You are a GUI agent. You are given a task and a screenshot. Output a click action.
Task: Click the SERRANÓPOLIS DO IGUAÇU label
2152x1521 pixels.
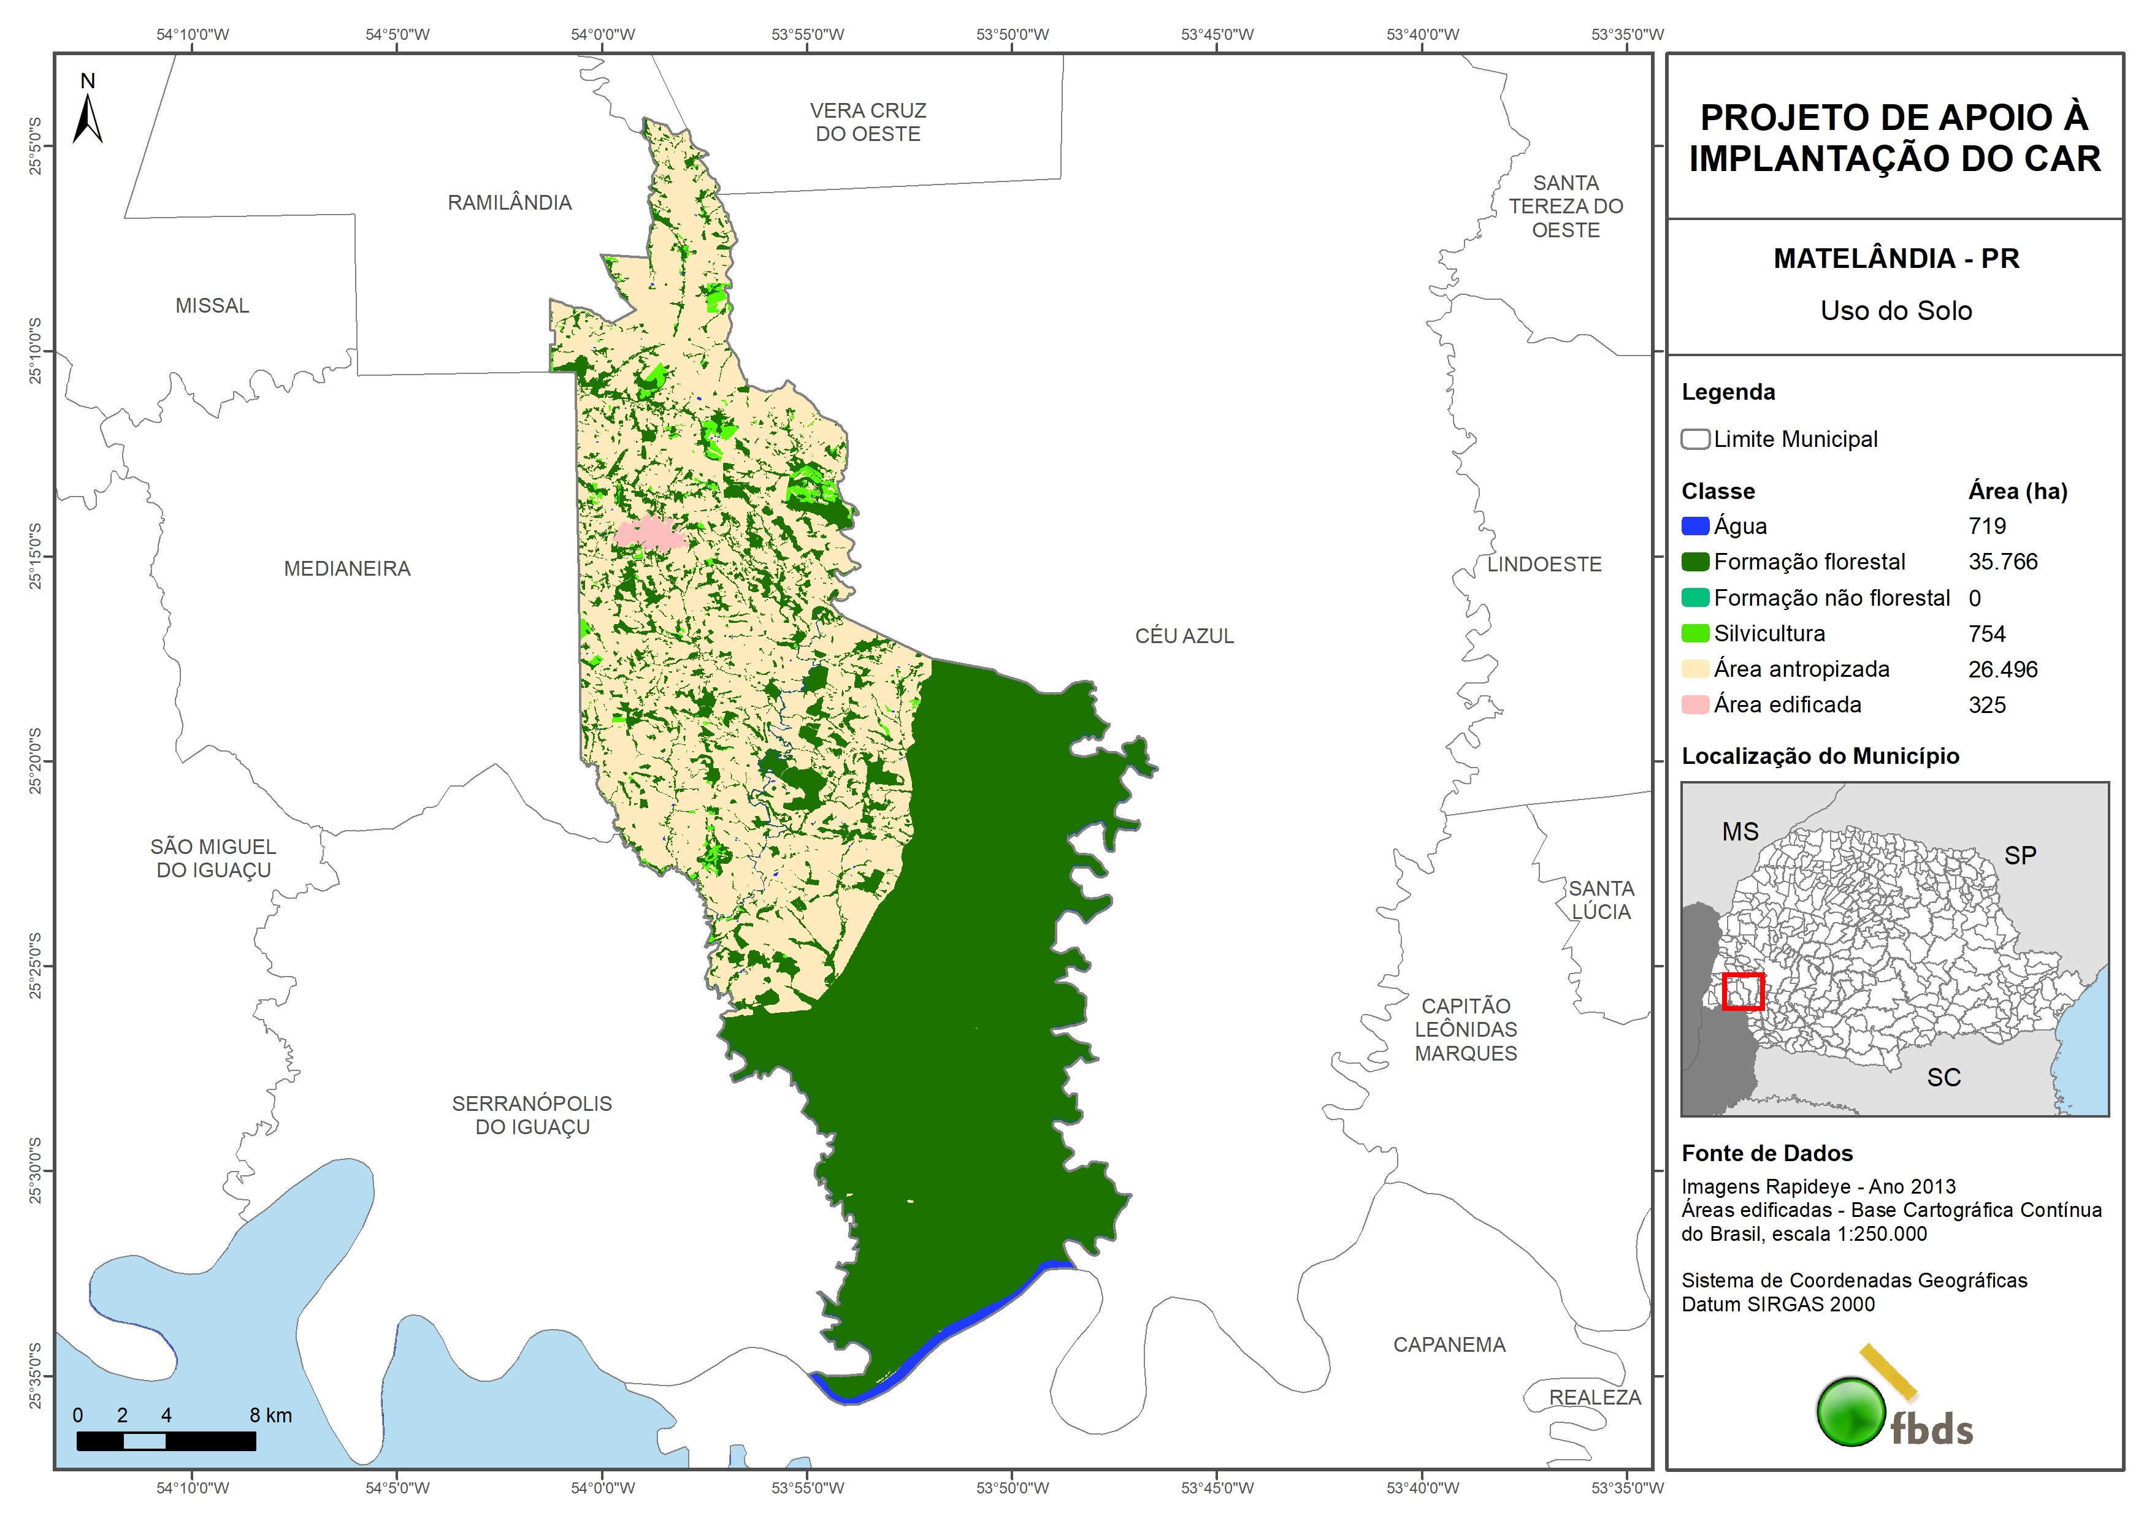532,1115
